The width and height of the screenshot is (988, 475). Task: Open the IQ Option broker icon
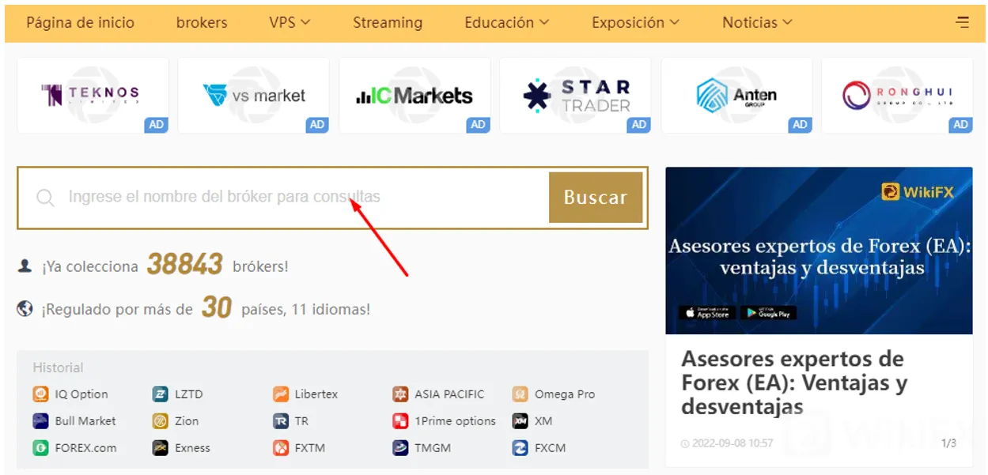40,394
